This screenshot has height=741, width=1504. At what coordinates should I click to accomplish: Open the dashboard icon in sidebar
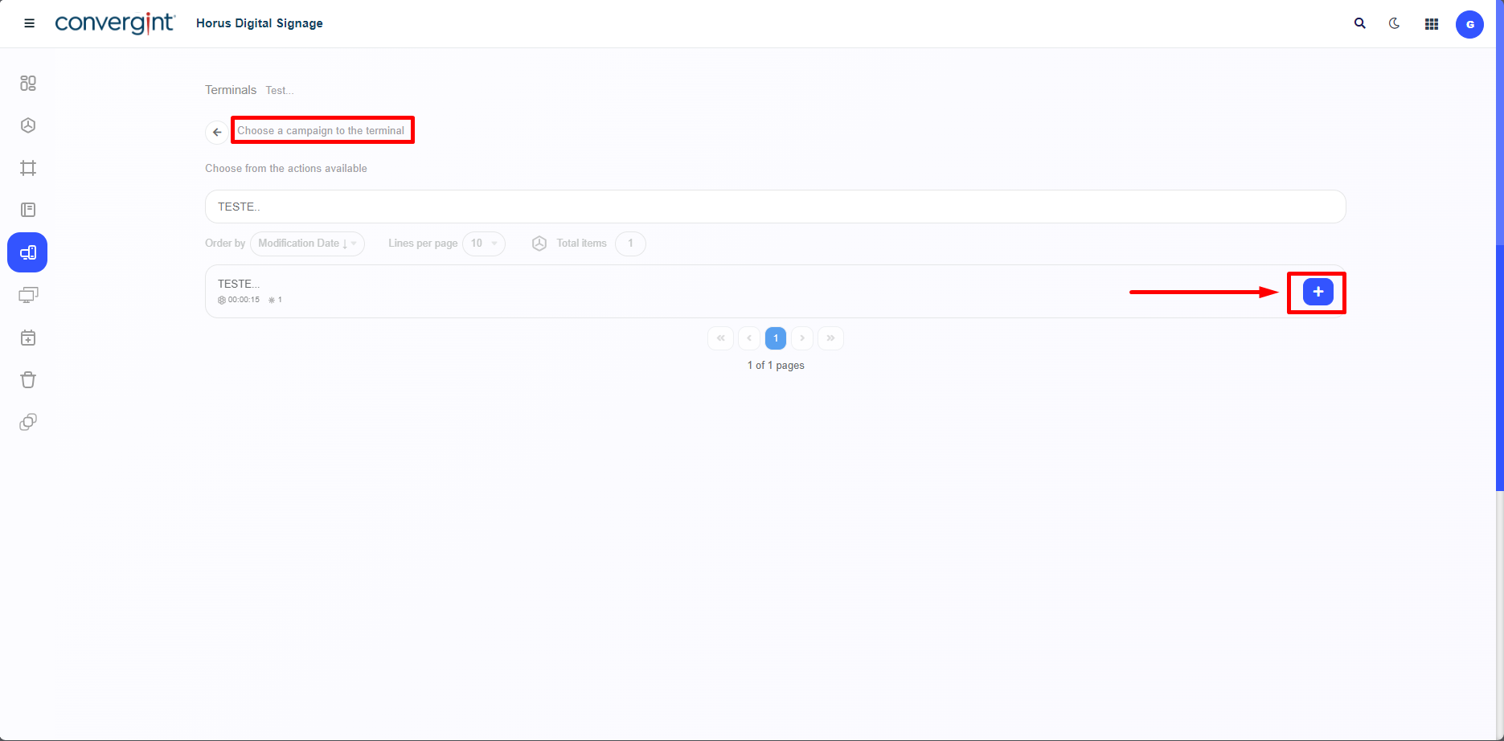(28, 84)
